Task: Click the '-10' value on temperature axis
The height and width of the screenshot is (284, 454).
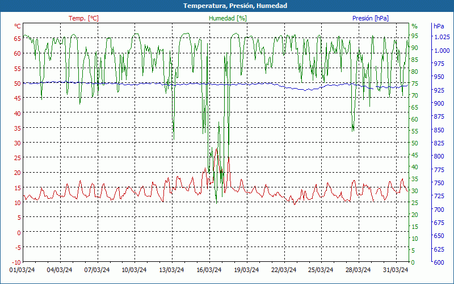Action: tap(16, 262)
